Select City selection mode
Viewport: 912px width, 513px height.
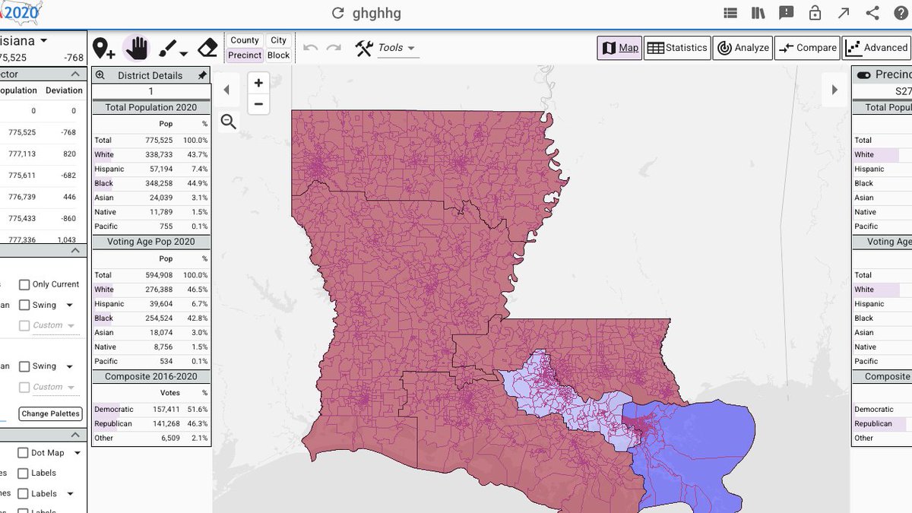[x=279, y=40]
